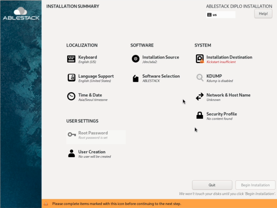Screen dimensions: 277x208
Task: Click the warning triangle in the orange bar
Action: point(46,203)
